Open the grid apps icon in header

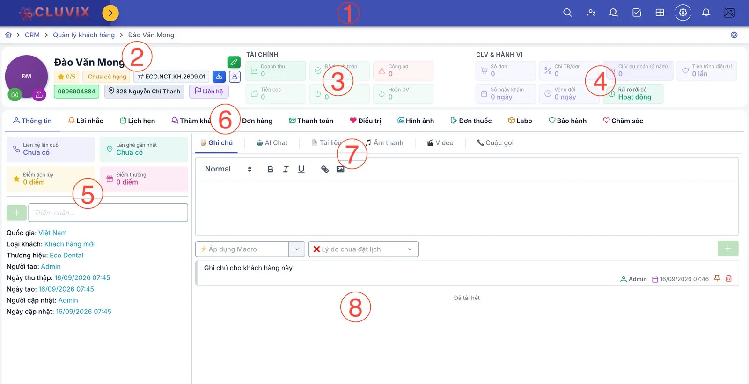click(x=660, y=13)
